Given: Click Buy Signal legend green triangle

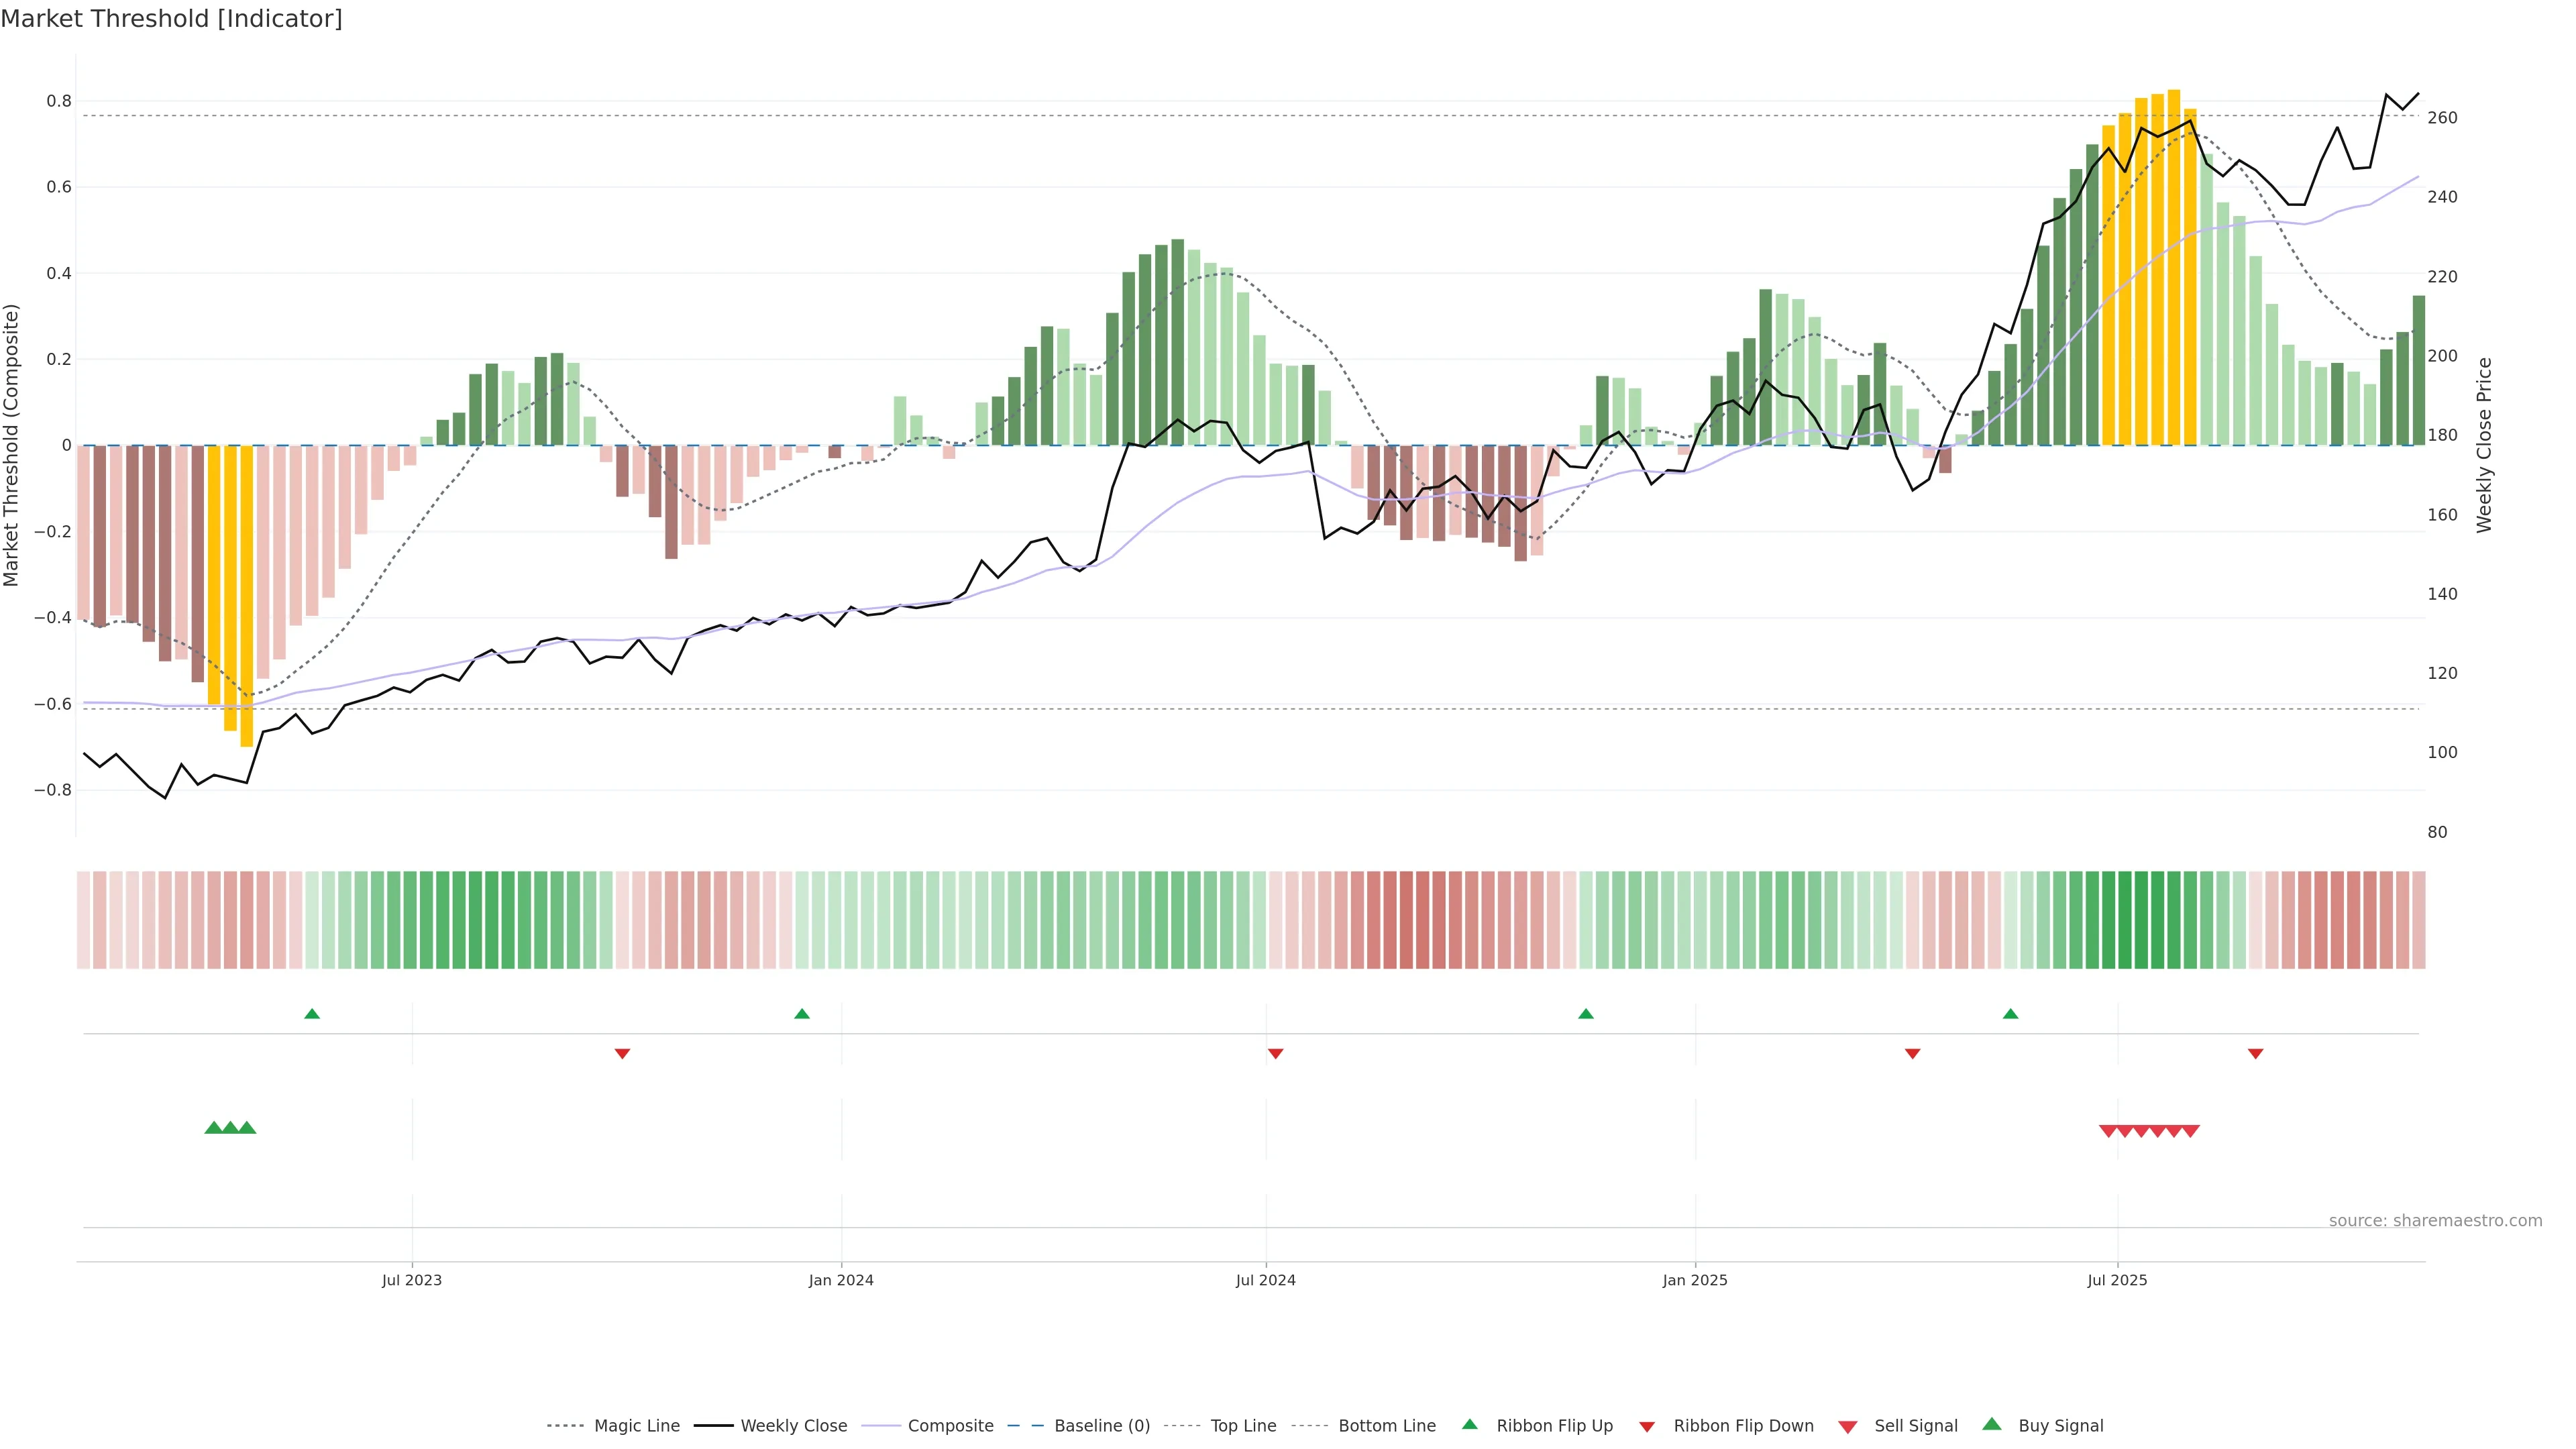Looking at the screenshot, I should [x=1992, y=1424].
